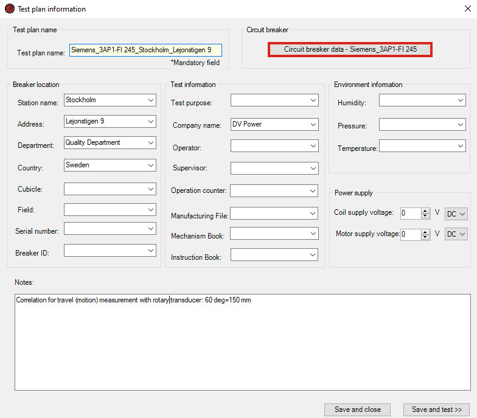This screenshot has height=418, width=477.
Task: Open the Humidity dropdown
Action: point(422,100)
